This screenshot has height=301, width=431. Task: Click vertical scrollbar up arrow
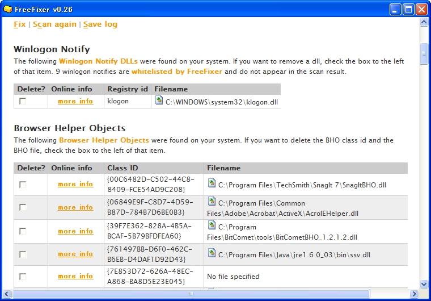tap(424, 22)
